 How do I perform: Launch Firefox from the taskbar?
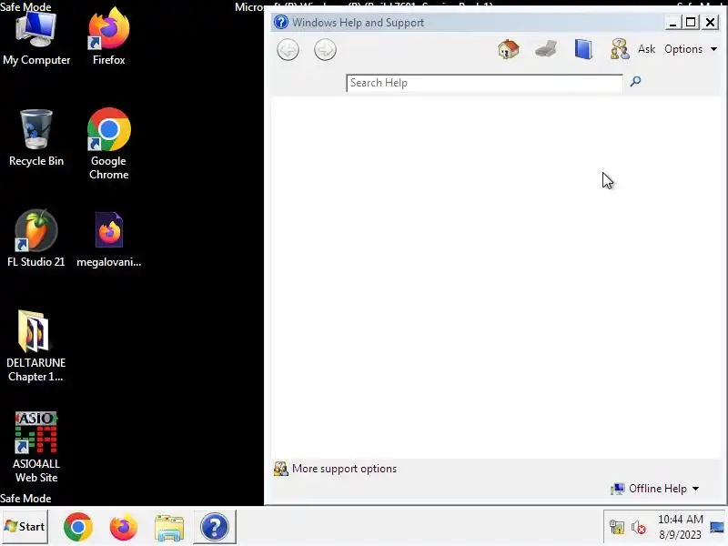[x=124, y=527]
